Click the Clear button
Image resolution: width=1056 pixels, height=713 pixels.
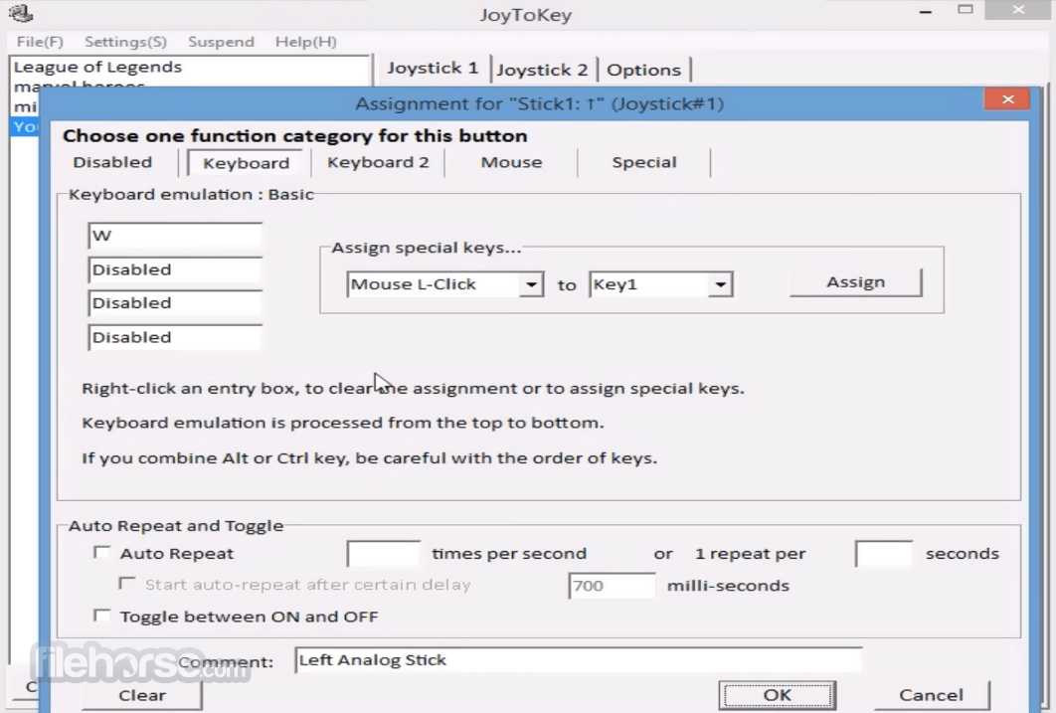pyautogui.click(x=142, y=695)
